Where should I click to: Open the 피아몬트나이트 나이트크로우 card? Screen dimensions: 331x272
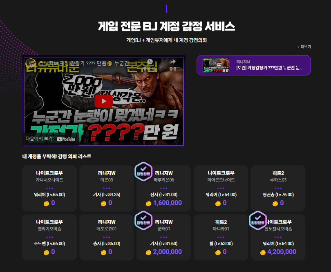pyautogui.click(x=221, y=188)
